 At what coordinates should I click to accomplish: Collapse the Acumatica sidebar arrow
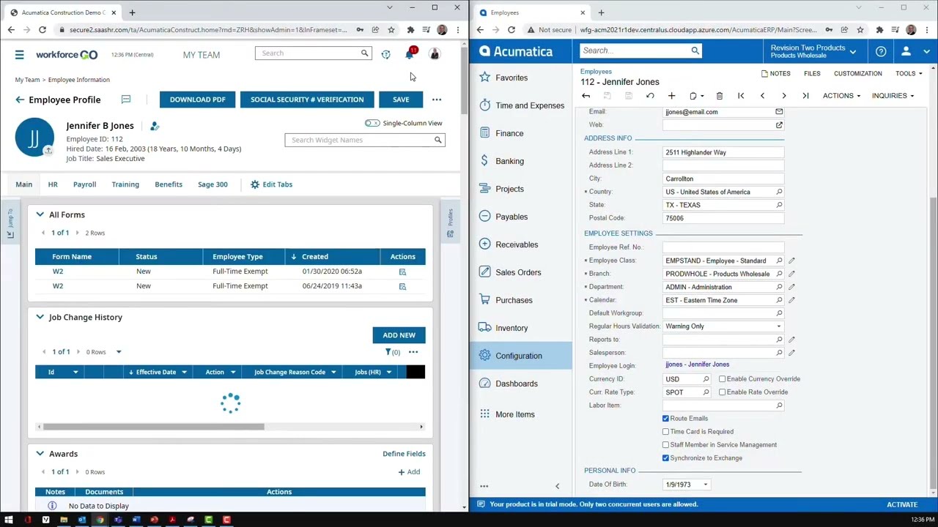[x=557, y=486]
